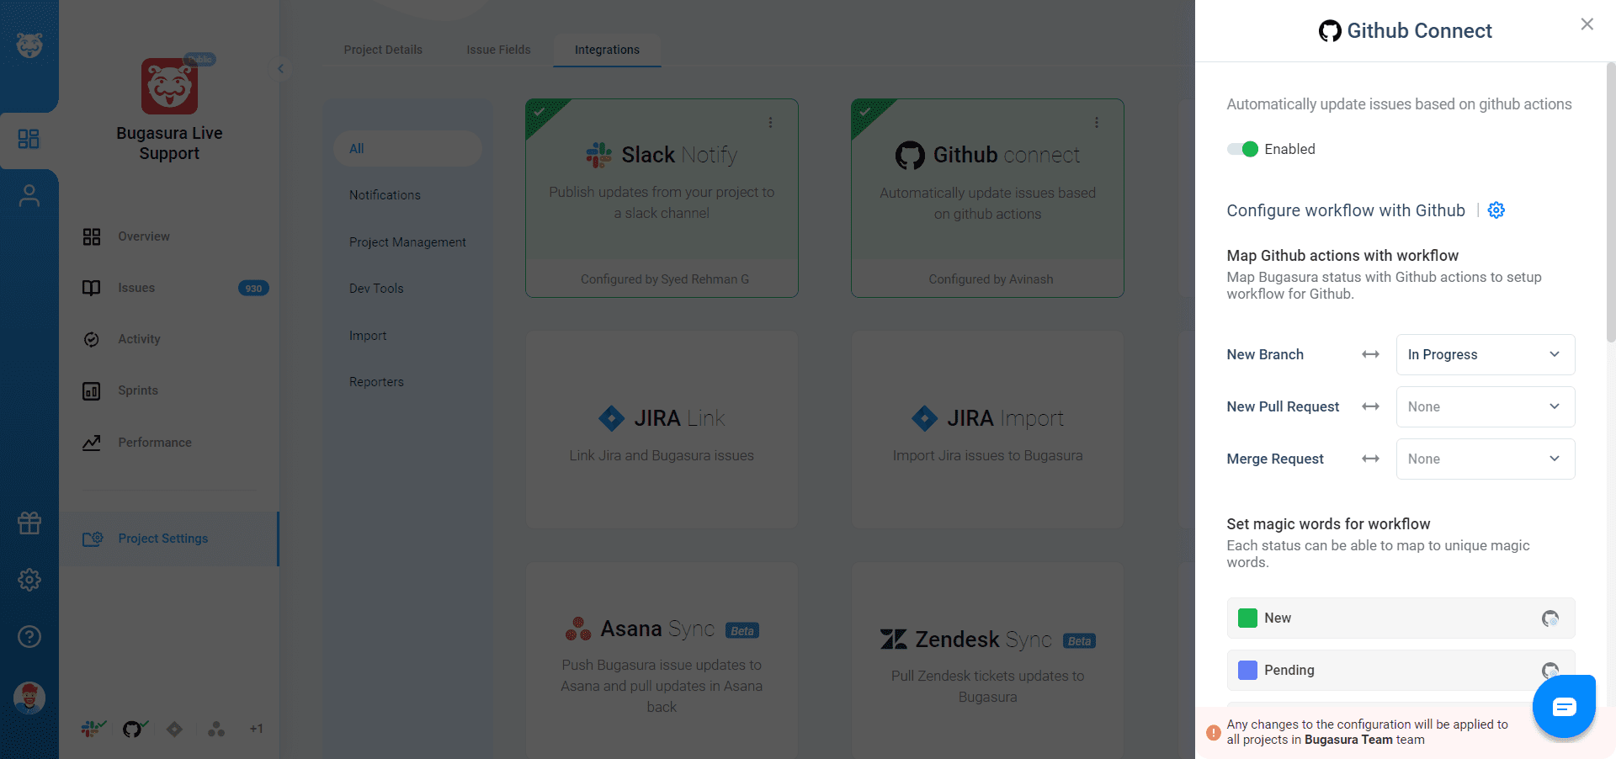
Task: Click the checkmark badge on Github connect card
Action: (866, 113)
